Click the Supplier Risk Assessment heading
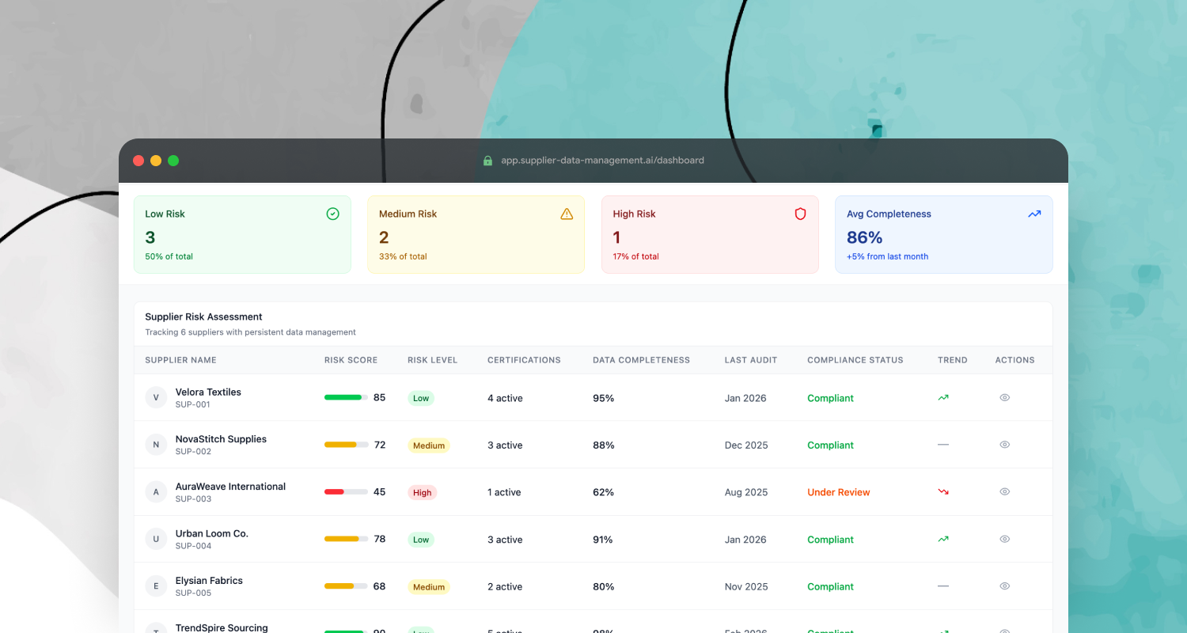The width and height of the screenshot is (1187, 633). 203,316
